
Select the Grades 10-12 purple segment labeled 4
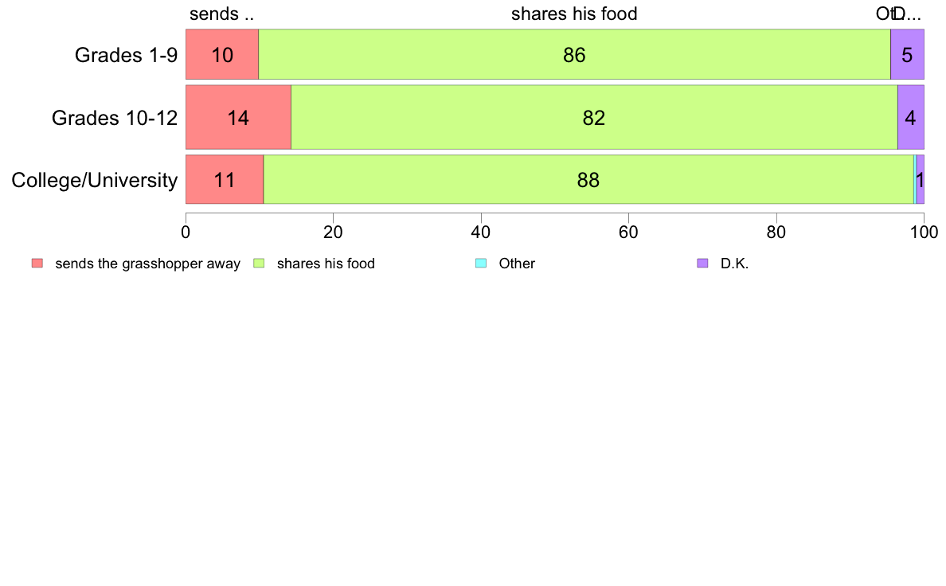(911, 117)
